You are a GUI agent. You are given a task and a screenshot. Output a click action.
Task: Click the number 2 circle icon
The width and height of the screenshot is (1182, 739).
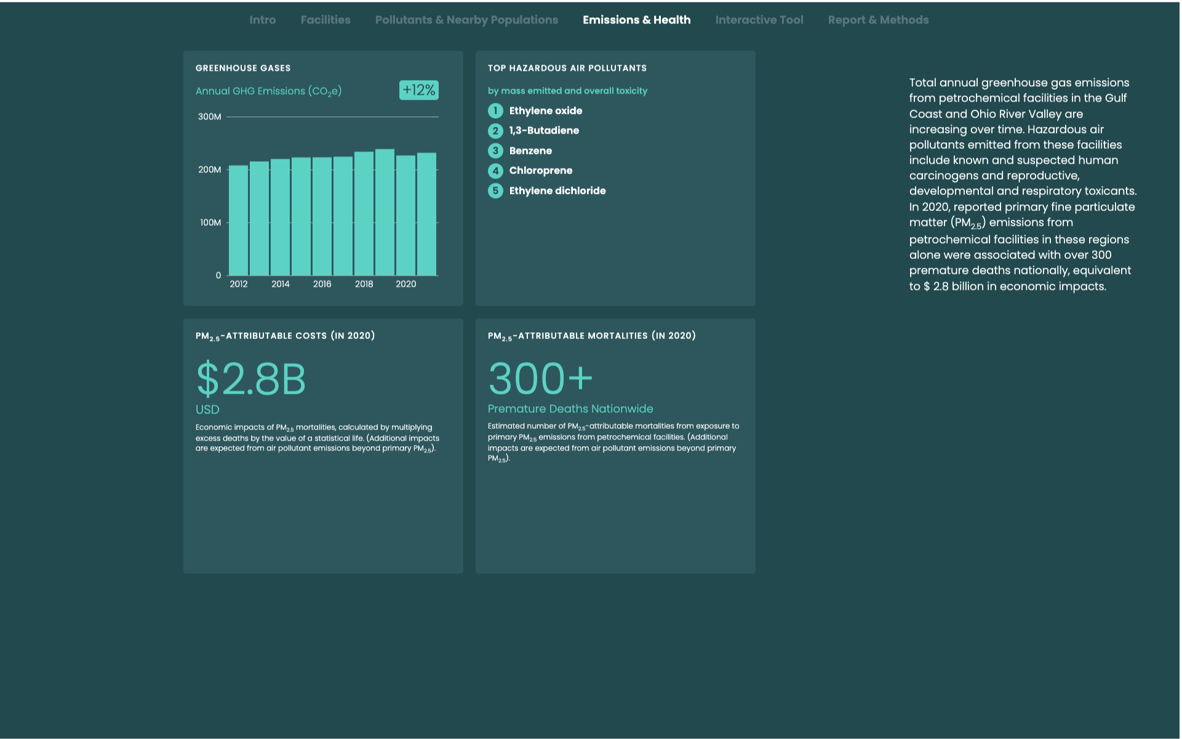495,130
